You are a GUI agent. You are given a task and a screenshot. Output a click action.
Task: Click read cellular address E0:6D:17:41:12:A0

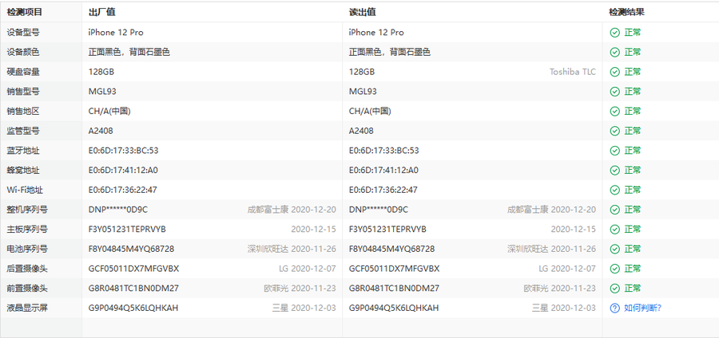pos(383,170)
